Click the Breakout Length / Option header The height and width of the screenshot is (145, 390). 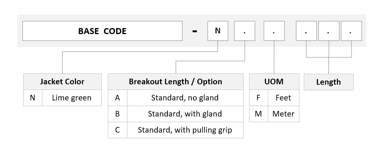point(176,82)
